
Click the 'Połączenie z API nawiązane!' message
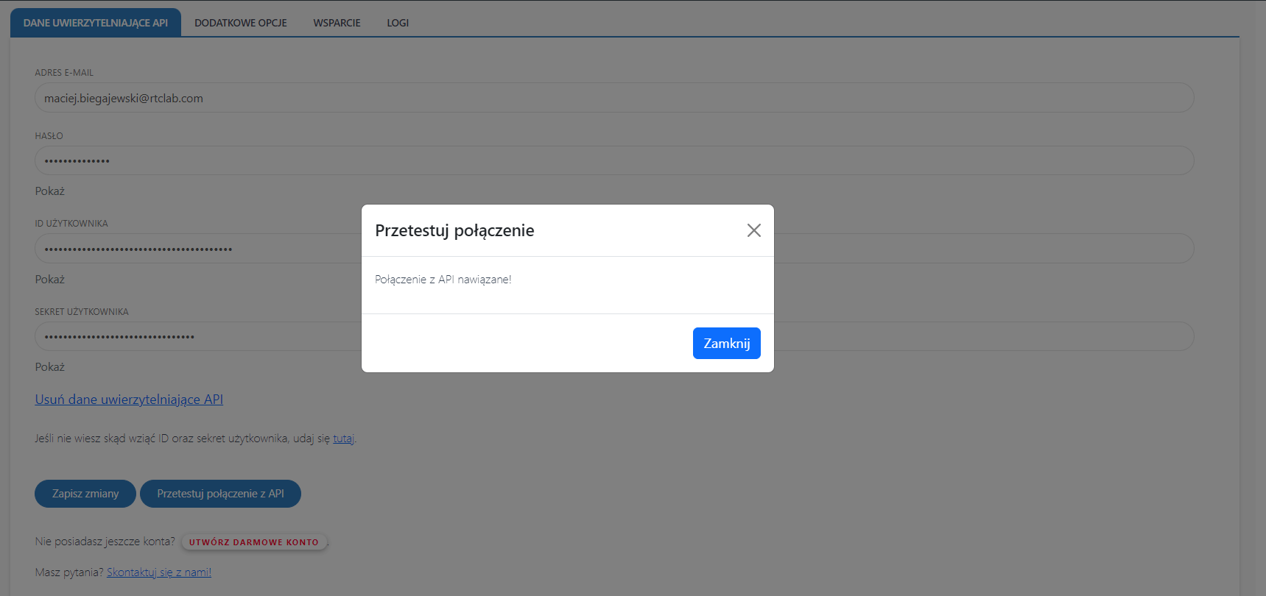click(443, 280)
